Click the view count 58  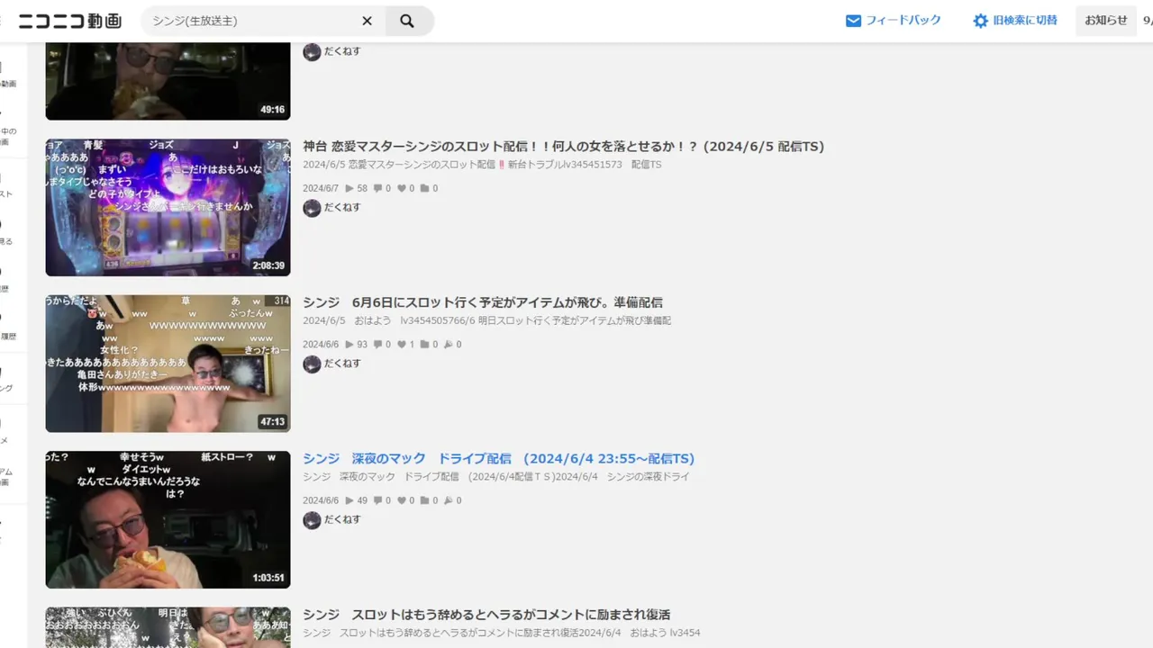pos(362,188)
